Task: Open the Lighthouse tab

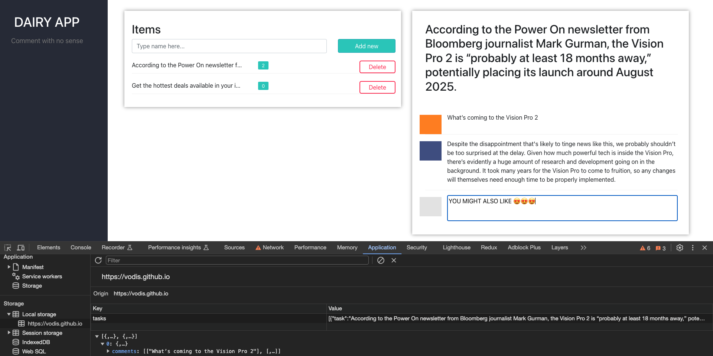Action: click(x=456, y=247)
